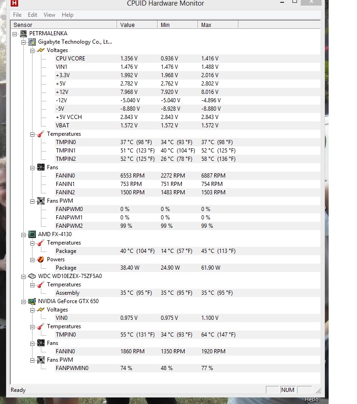Click the red CPUID H title icon
The height and width of the screenshot is (404, 357).
[14, 3]
